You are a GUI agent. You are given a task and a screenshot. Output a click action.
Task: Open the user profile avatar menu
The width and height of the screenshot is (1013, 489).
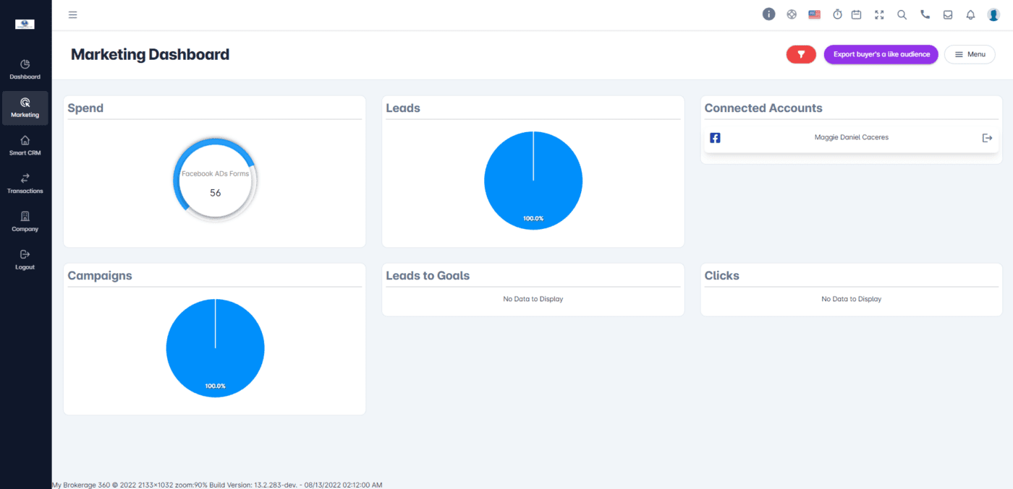pos(993,14)
